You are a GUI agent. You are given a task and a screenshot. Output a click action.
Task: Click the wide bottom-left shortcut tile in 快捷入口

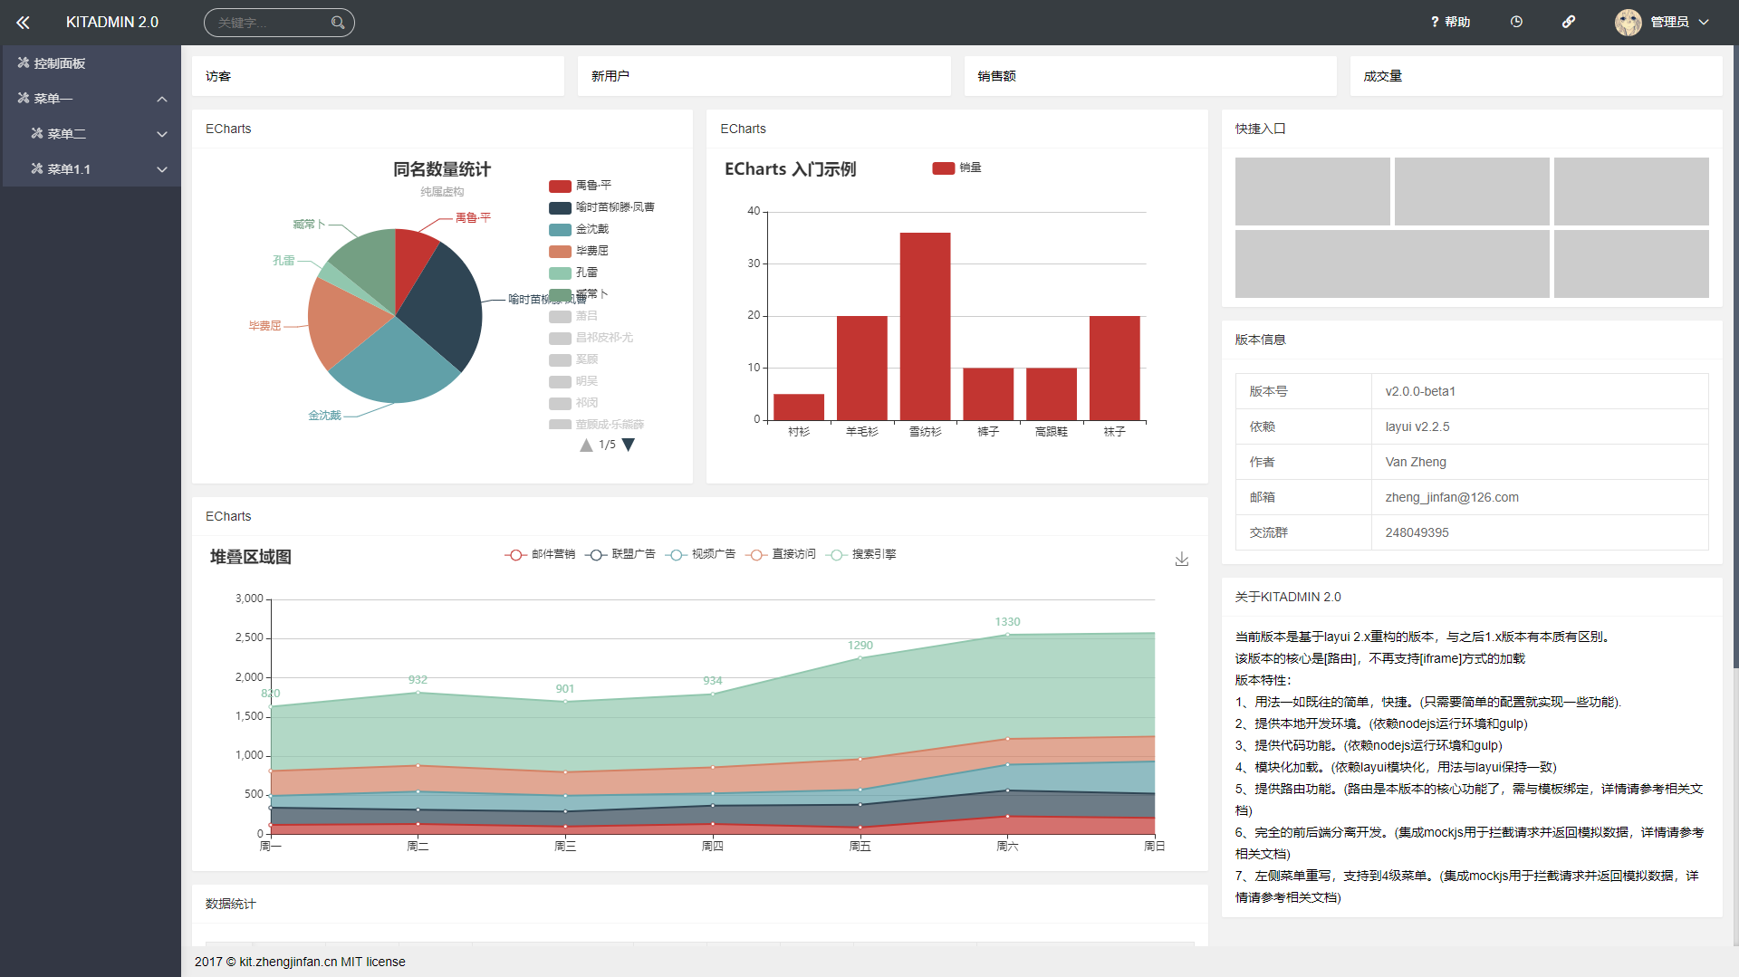(x=1392, y=263)
